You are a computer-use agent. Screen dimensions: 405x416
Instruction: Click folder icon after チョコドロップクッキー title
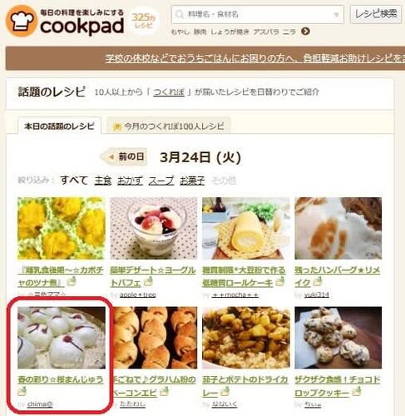(357, 392)
